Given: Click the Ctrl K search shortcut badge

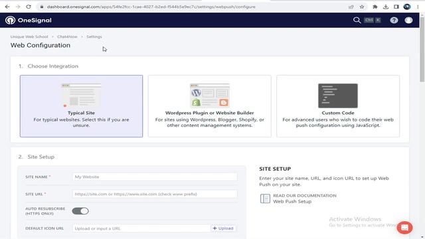Looking at the screenshot, I should 372,20.
